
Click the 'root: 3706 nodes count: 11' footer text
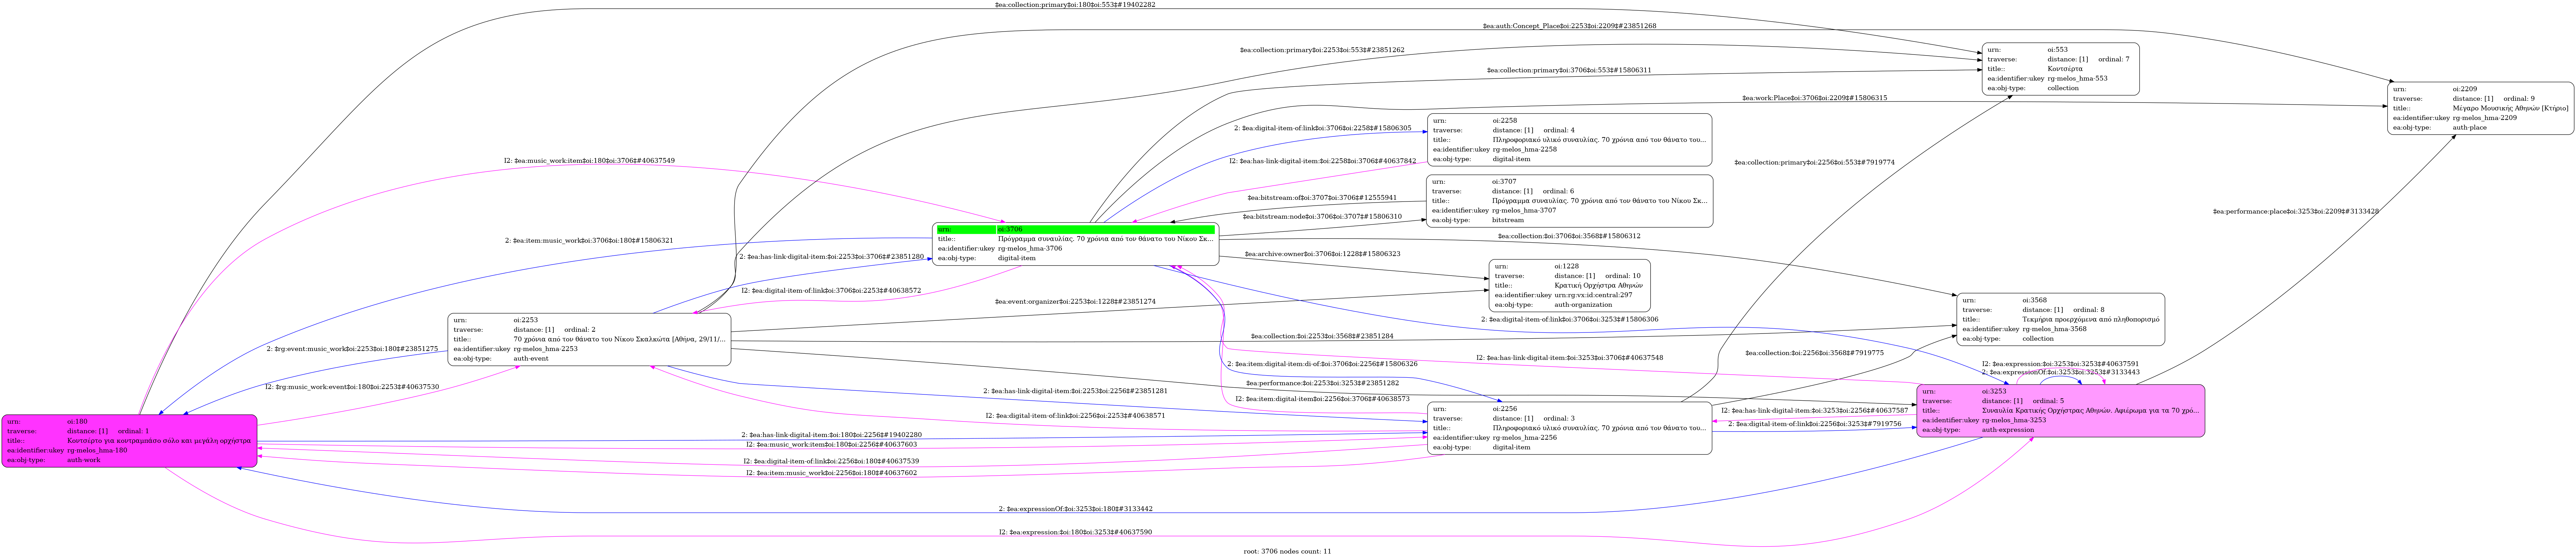click(1287, 551)
